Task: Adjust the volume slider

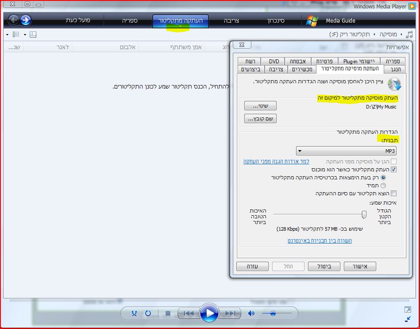Action: pyautogui.click(x=273, y=313)
